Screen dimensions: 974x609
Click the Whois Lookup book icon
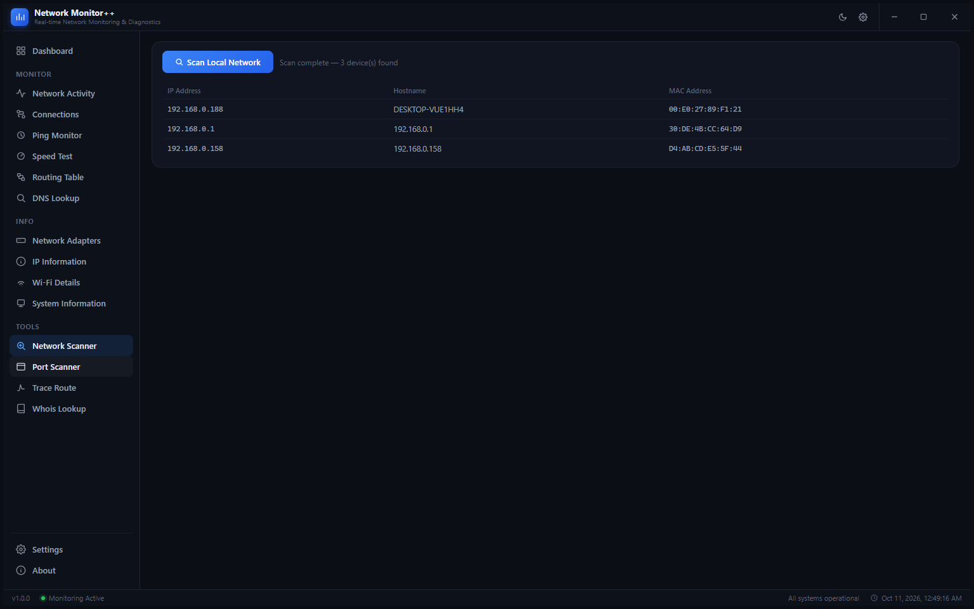(21, 409)
